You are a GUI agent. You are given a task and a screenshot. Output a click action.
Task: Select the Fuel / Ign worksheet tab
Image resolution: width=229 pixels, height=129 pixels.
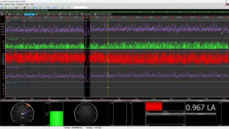(30, 14)
